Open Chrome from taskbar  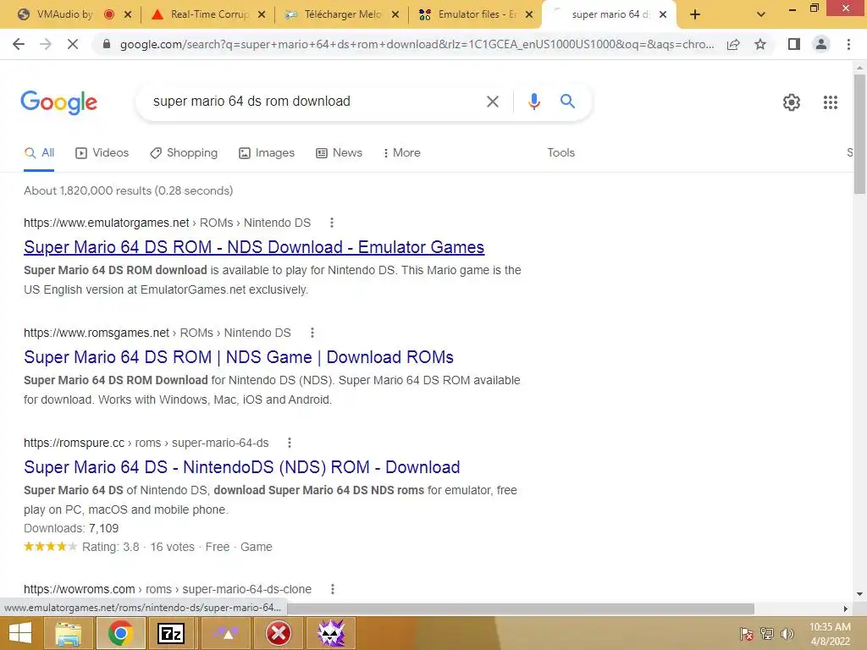pyautogui.click(x=120, y=633)
